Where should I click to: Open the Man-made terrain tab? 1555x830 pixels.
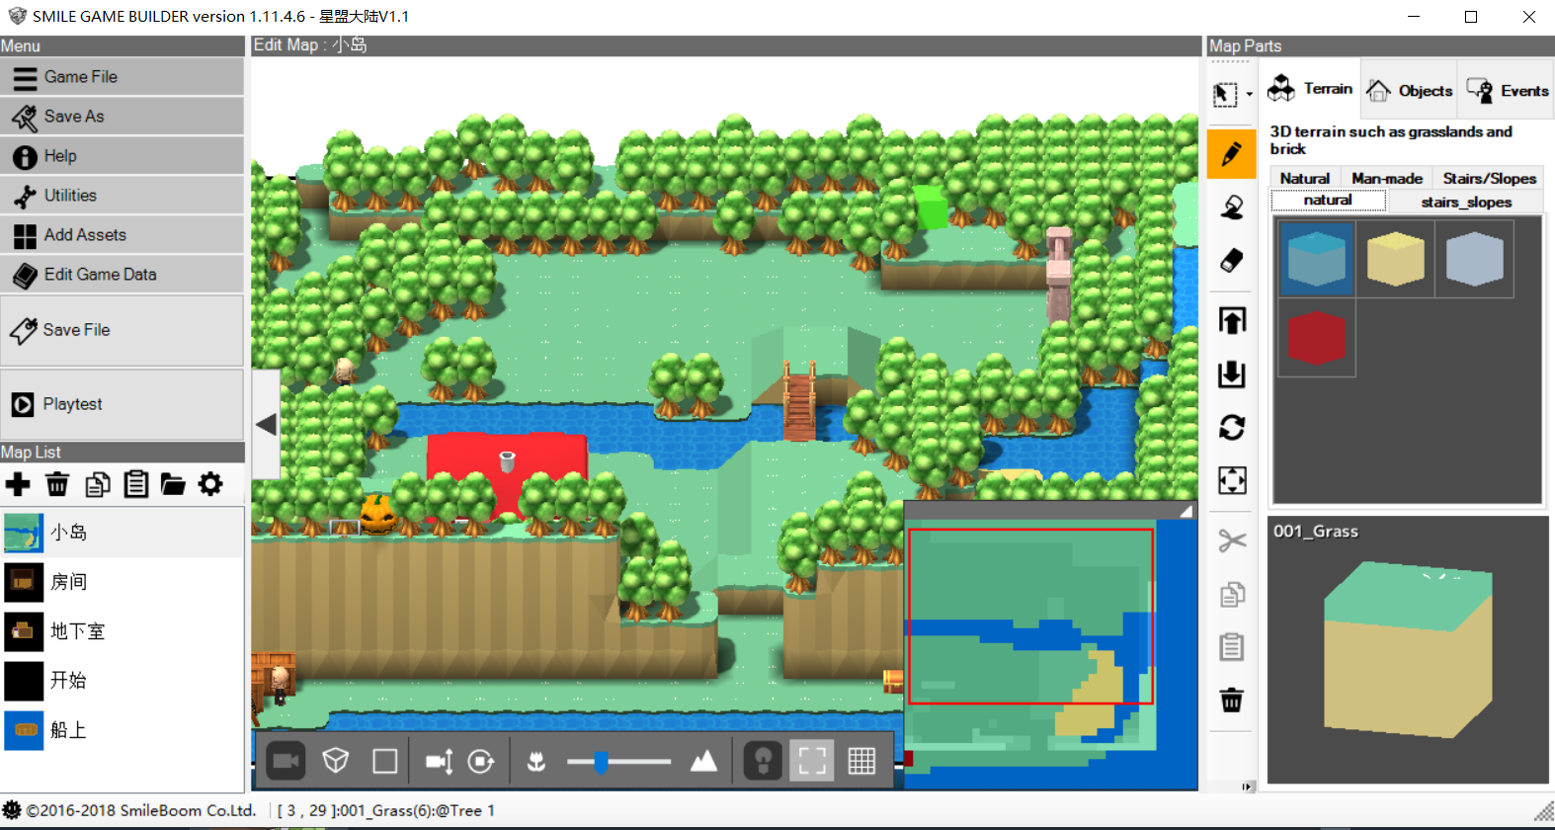[1387, 178]
